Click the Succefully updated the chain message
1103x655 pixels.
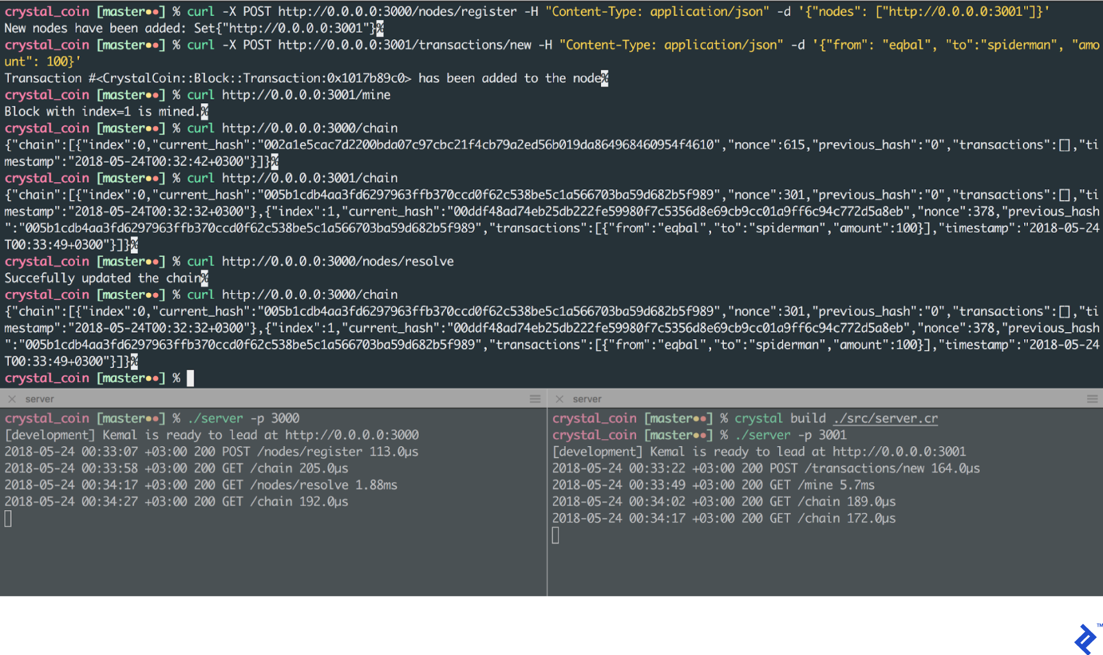pyautogui.click(x=103, y=278)
